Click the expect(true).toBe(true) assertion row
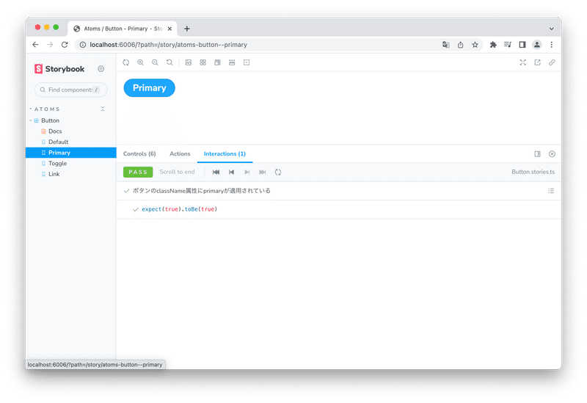The image size is (587, 403). pyautogui.click(x=339, y=209)
